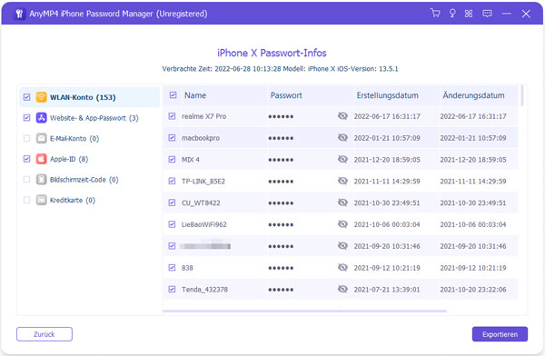
Task: Show password for the 838 network
Action: [x=342, y=267]
